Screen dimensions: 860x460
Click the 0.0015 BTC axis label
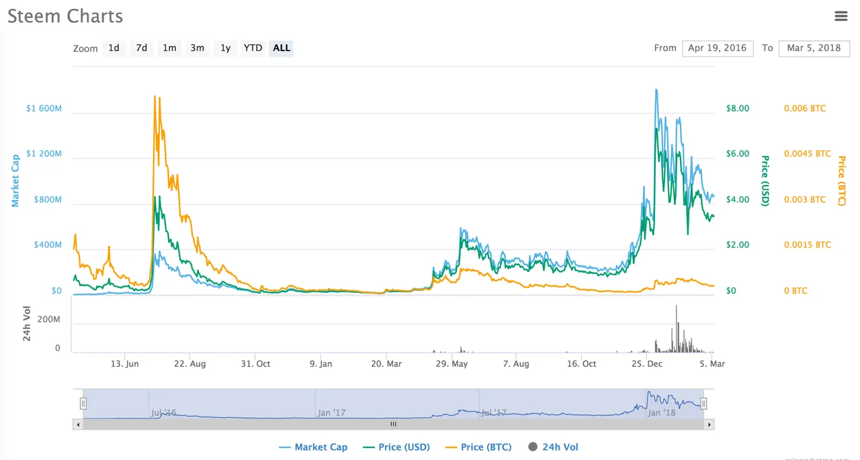click(808, 245)
